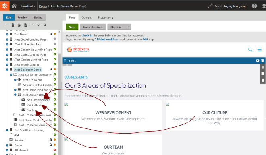Screen dimensions: 266x155
Task: Open the Page tab
Action: [x=72, y=17]
